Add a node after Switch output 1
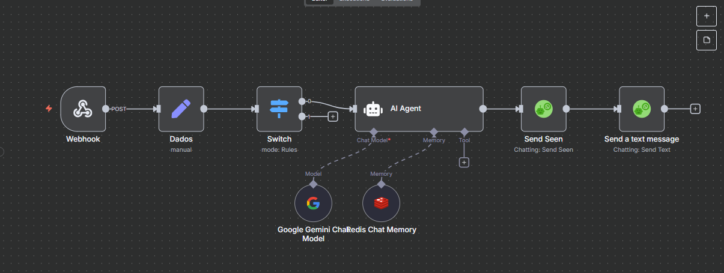The height and width of the screenshot is (273, 724). click(332, 116)
